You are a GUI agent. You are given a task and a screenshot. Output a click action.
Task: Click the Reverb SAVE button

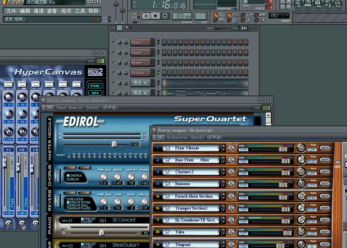click(x=85, y=193)
